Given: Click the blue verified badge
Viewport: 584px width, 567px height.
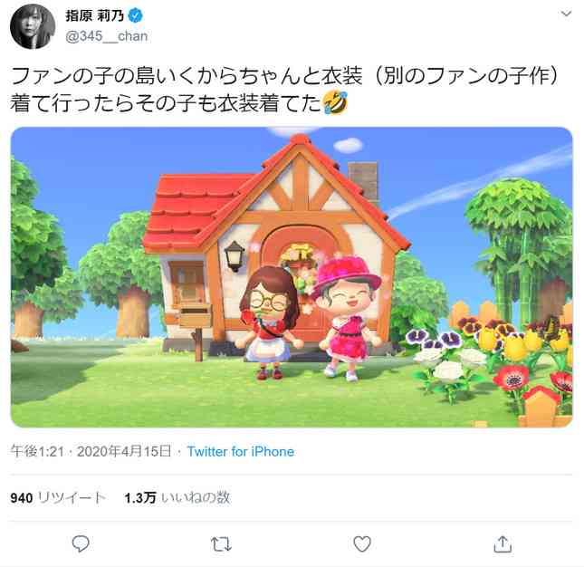Looking at the screenshot, I should (x=135, y=15).
